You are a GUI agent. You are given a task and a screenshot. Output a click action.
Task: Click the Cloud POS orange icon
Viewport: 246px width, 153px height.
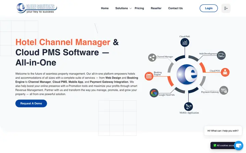pos(225,72)
